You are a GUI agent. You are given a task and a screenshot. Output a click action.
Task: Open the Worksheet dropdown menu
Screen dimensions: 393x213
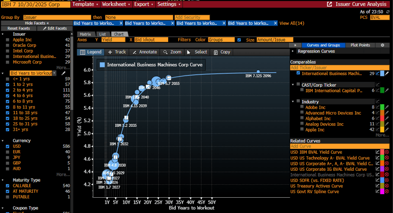click(x=116, y=4)
